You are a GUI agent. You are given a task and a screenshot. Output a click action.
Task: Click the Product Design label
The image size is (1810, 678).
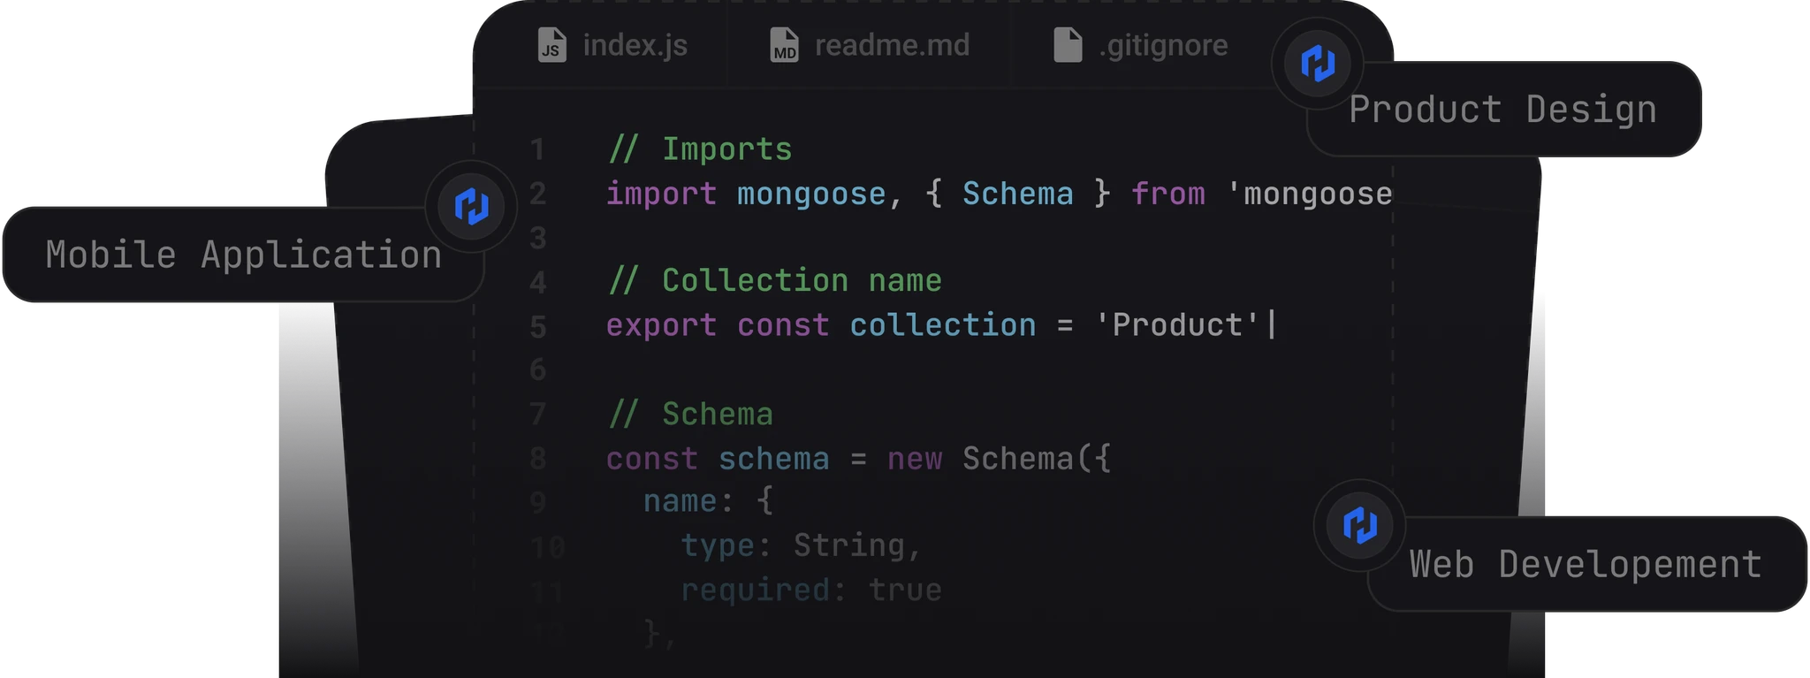(x=1502, y=110)
